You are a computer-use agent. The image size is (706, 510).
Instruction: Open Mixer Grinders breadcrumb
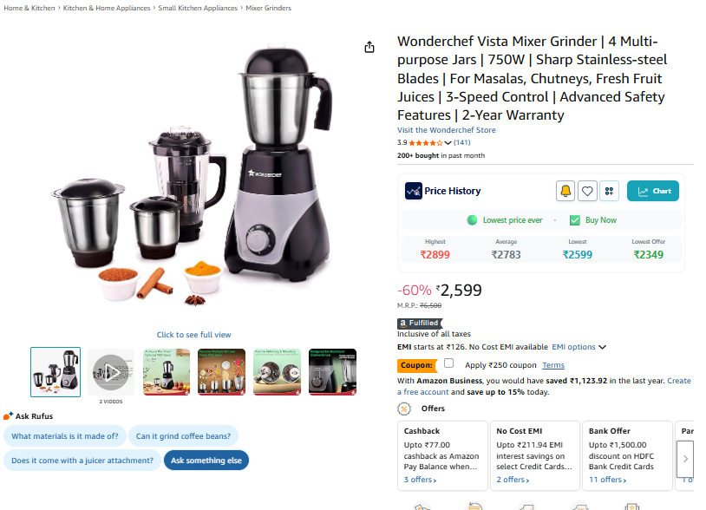(268, 8)
